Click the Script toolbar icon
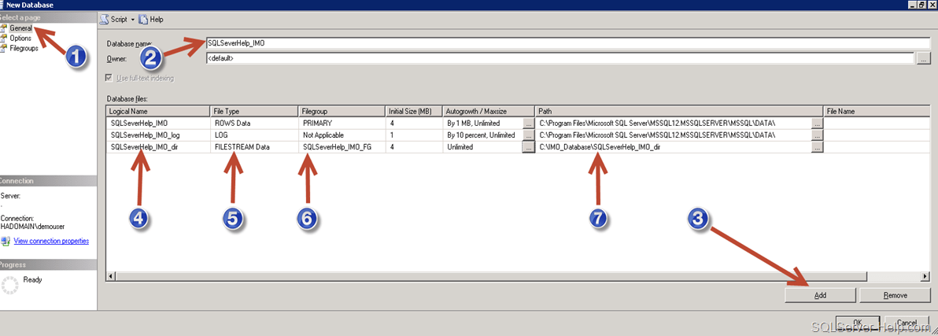938x336 pixels. click(x=115, y=19)
